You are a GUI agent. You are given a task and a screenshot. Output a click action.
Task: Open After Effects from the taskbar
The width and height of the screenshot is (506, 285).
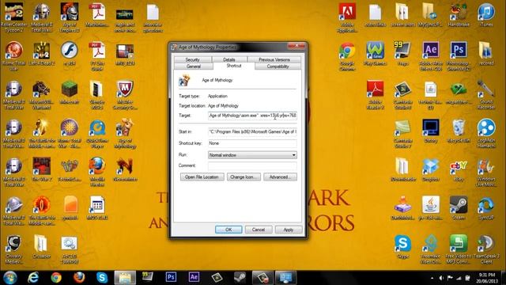194,277
